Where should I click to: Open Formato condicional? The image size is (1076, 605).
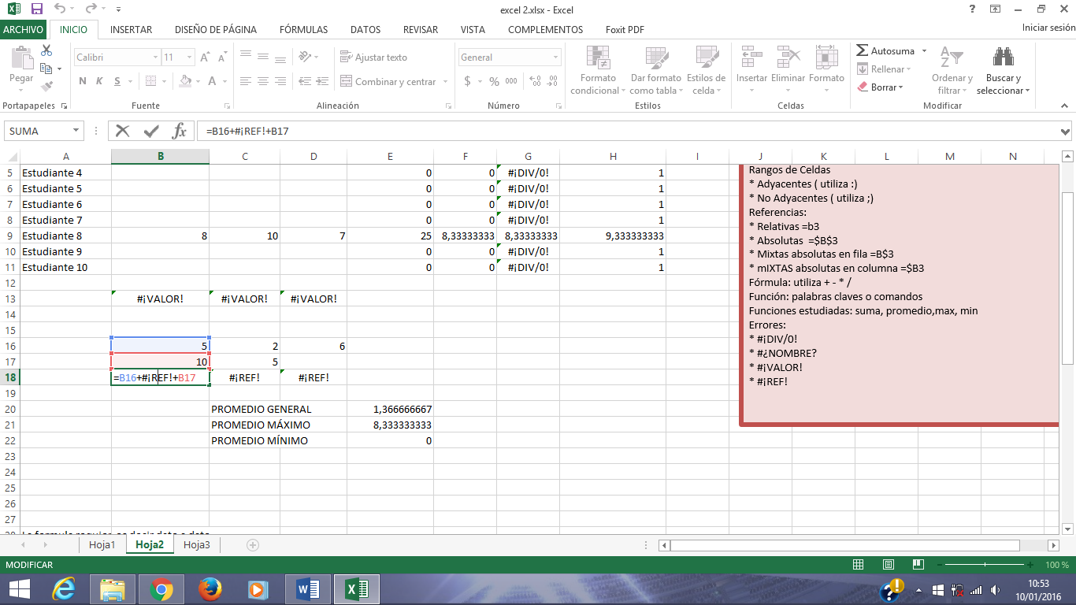pyautogui.click(x=597, y=71)
